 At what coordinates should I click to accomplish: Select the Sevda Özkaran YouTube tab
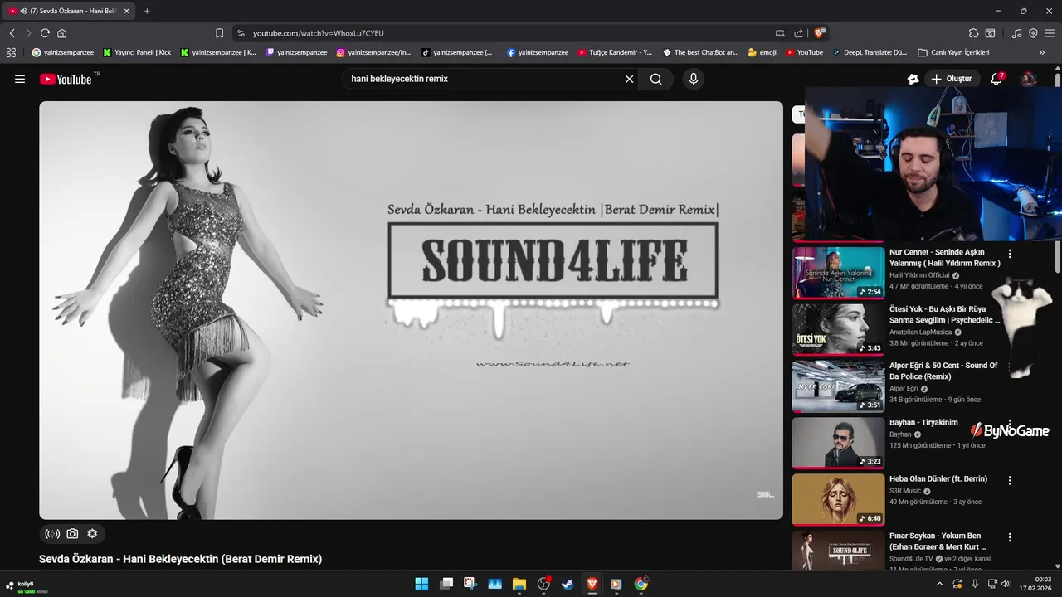[70, 11]
